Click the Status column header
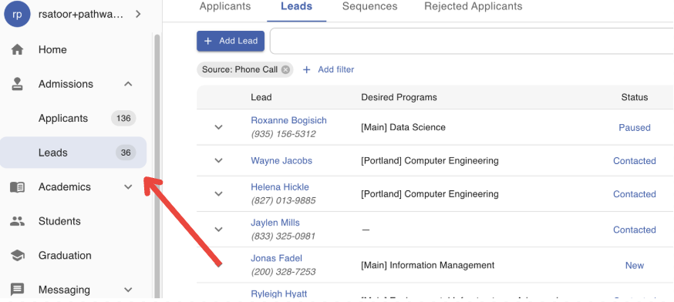Screen dimensions: 674x302 click(x=635, y=97)
